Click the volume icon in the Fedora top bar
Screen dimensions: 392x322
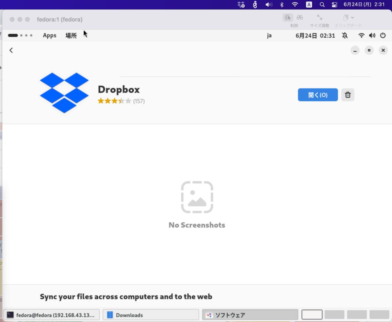(372, 35)
